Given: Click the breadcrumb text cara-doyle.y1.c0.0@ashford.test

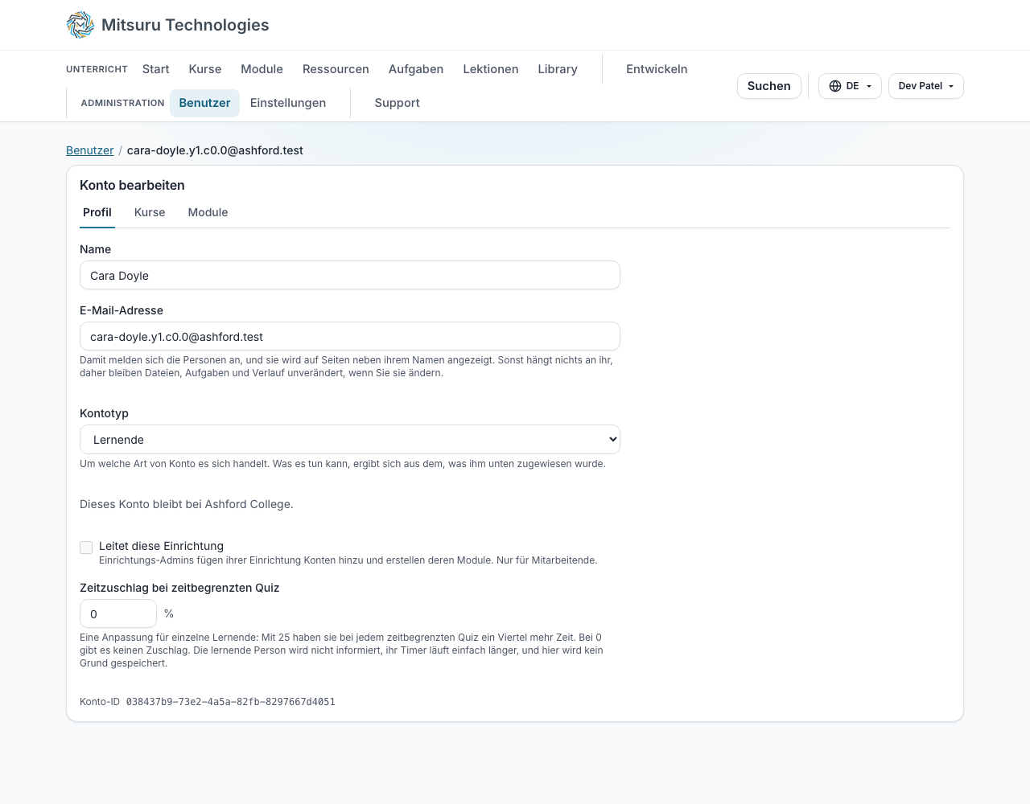Looking at the screenshot, I should (215, 150).
